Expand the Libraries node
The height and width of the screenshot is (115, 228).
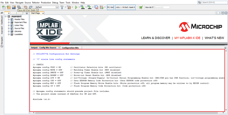click(x=9, y=31)
